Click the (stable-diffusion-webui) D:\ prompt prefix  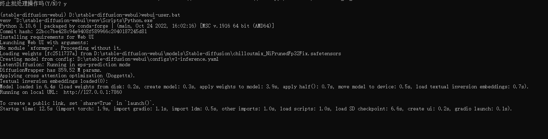point(39,15)
